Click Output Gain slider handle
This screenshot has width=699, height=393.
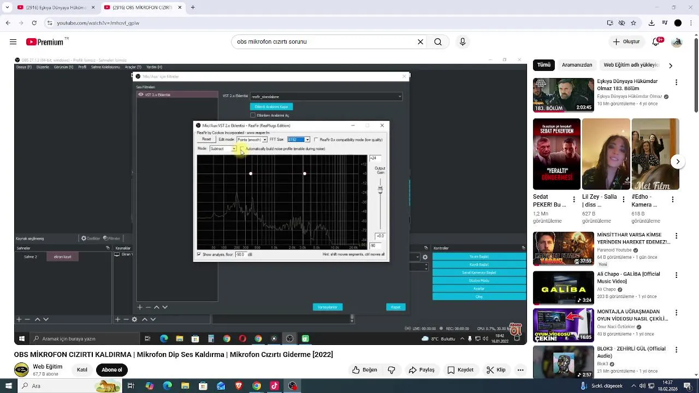(x=381, y=189)
